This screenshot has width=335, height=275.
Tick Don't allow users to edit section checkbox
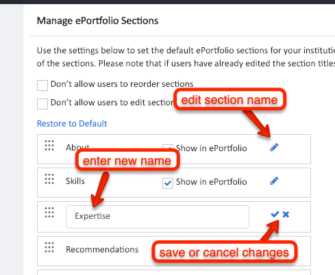click(x=42, y=104)
